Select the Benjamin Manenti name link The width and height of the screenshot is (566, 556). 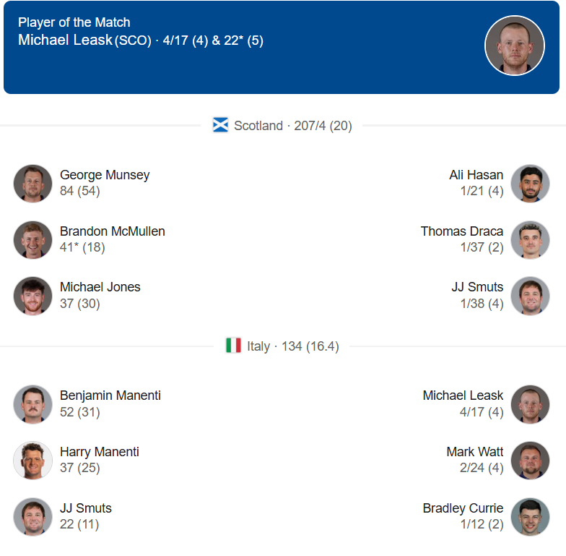(x=110, y=395)
